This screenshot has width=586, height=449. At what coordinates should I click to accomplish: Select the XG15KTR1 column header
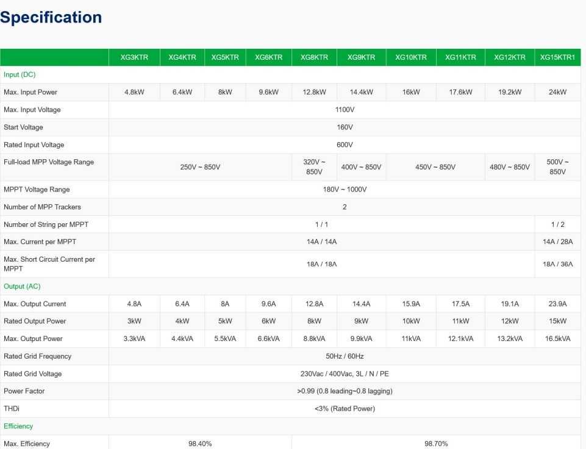[x=557, y=57]
